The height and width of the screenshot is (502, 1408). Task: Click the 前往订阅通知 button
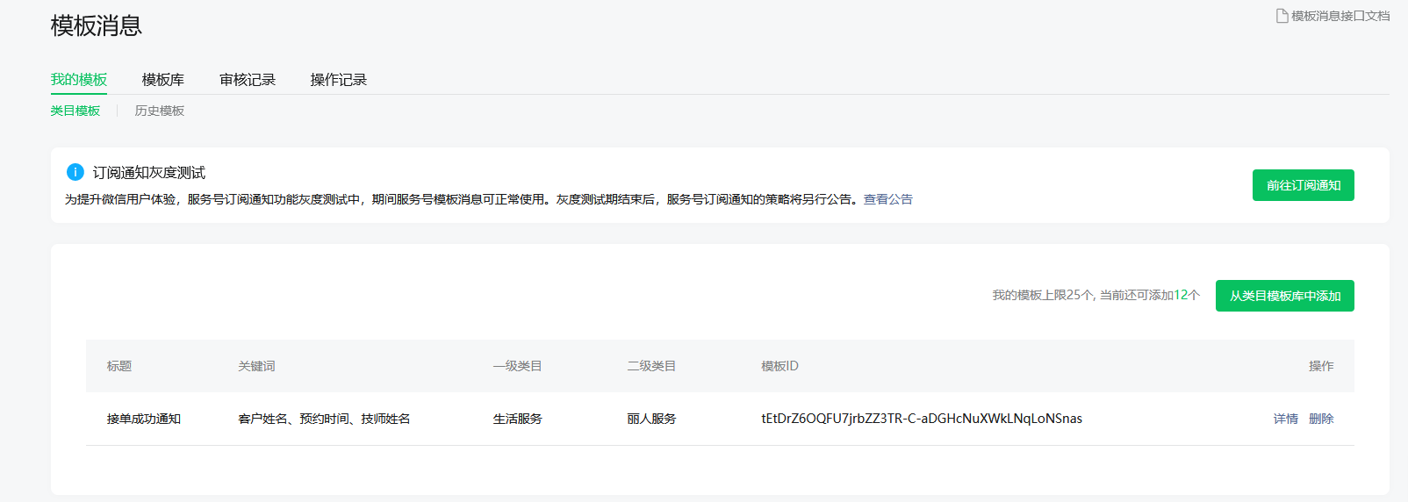click(1303, 185)
